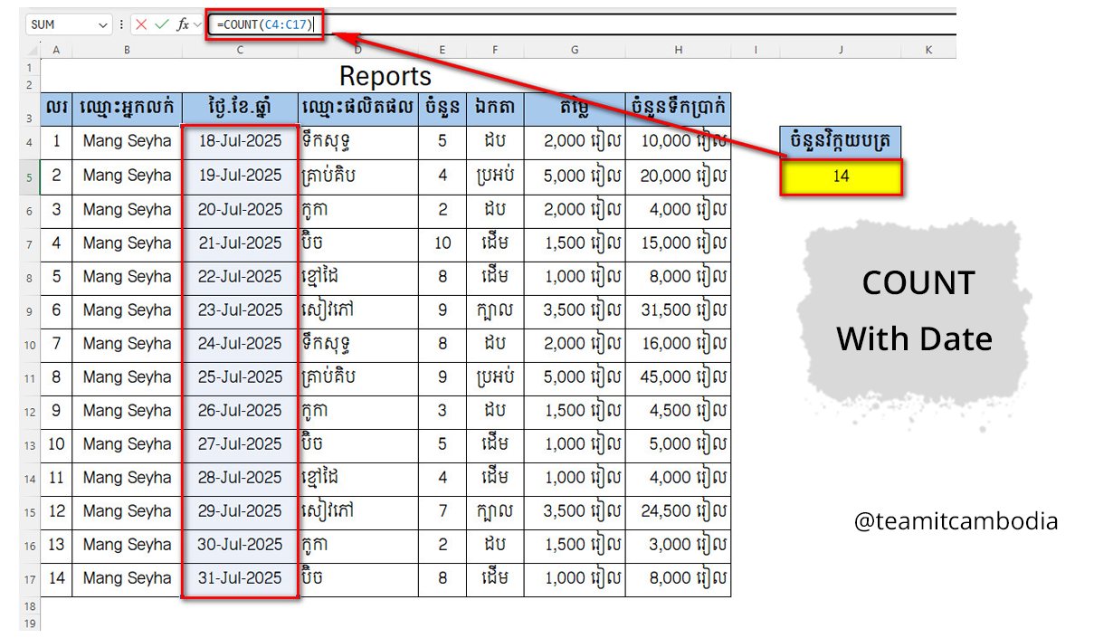The height and width of the screenshot is (638, 1113).
Task: Select the date cell 31-Jul-2025
Action: click(x=240, y=578)
